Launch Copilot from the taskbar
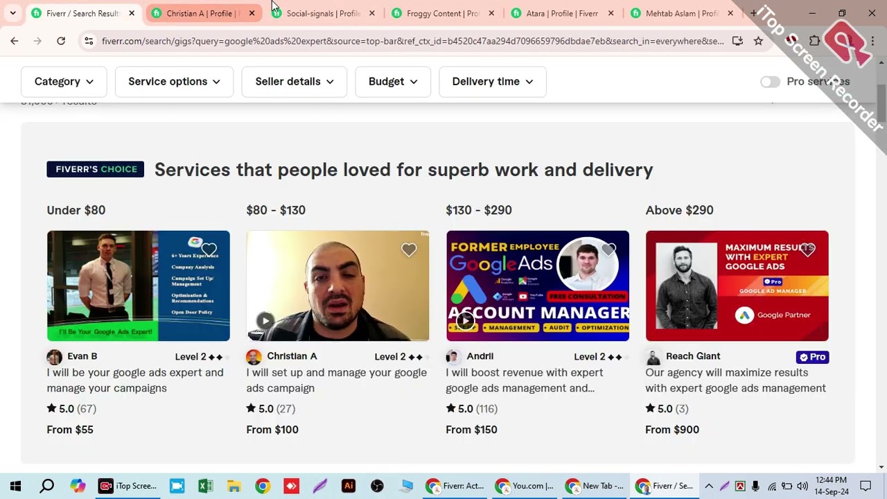887x499 pixels. [x=78, y=486]
